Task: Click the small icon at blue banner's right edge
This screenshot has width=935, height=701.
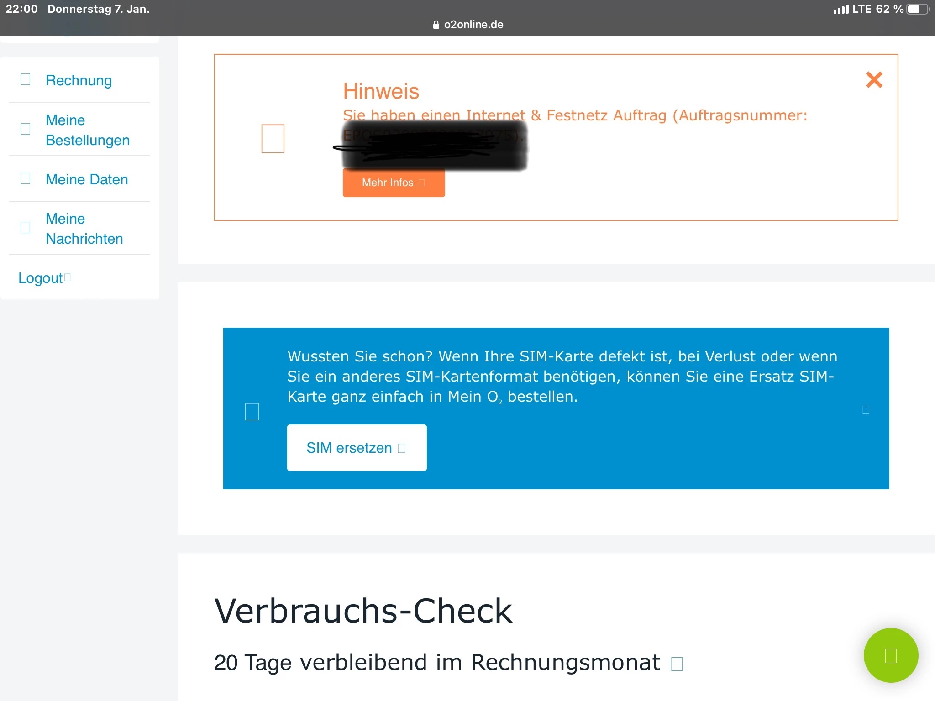Action: click(866, 410)
